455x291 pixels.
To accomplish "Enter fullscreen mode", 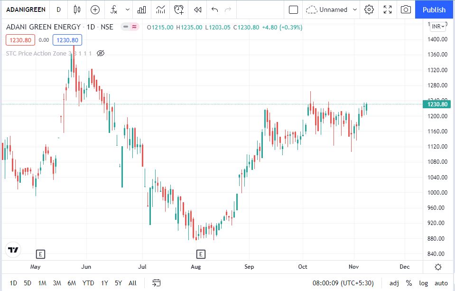I will pos(388,9).
